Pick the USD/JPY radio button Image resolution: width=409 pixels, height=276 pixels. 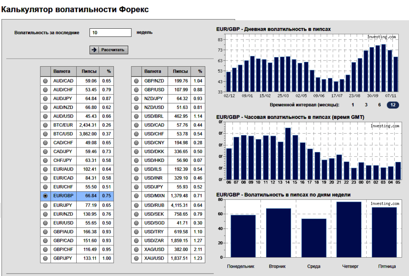(136, 187)
